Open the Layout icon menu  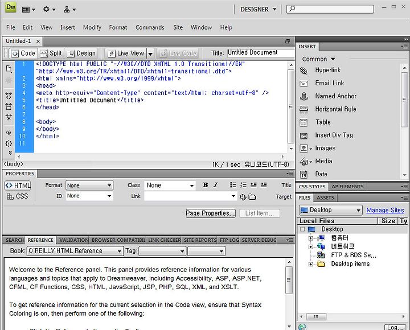click(28, 10)
